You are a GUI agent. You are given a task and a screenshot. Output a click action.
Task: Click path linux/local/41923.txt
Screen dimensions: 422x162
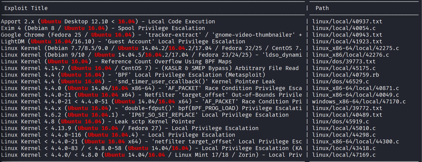point(347,41)
